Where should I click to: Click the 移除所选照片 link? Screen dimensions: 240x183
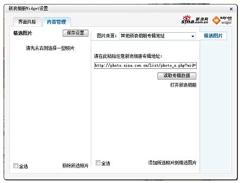pos(75,166)
